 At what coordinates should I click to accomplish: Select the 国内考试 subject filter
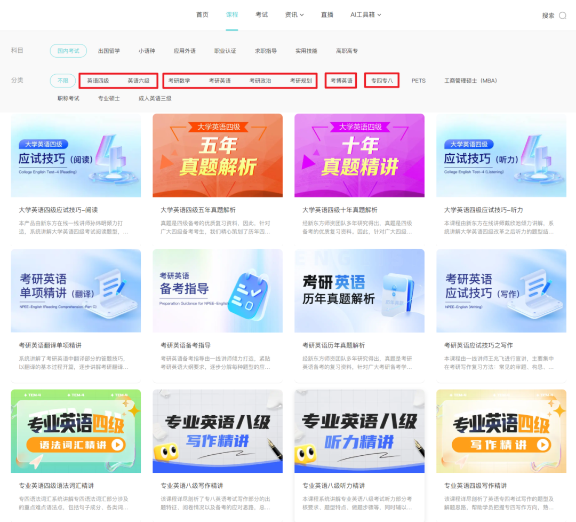(68, 51)
